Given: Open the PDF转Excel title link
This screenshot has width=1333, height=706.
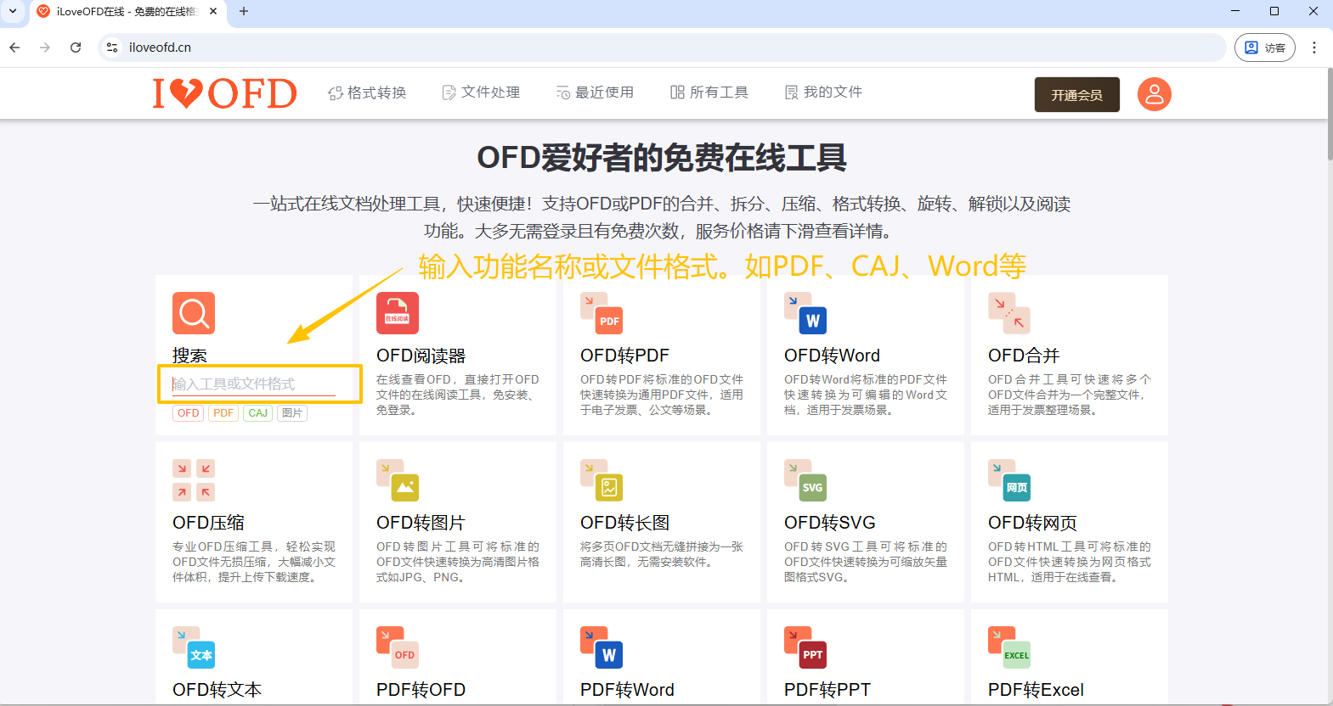Looking at the screenshot, I should [1036, 690].
